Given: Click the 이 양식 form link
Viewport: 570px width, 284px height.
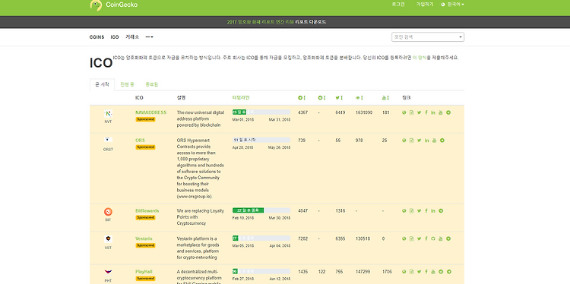Looking at the screenshot, I should click(420, 58).
